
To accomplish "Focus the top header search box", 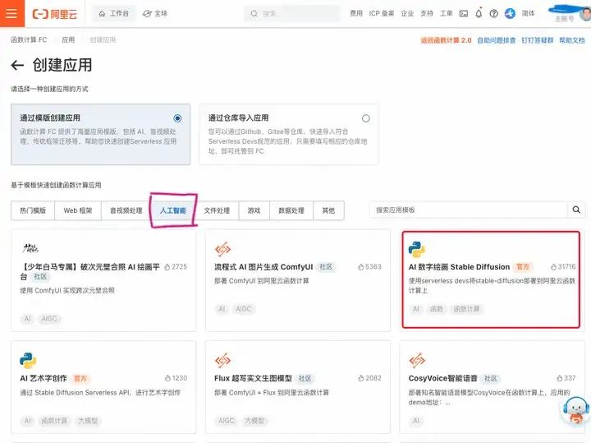I will pyautogui.click(x=292, y=14).
